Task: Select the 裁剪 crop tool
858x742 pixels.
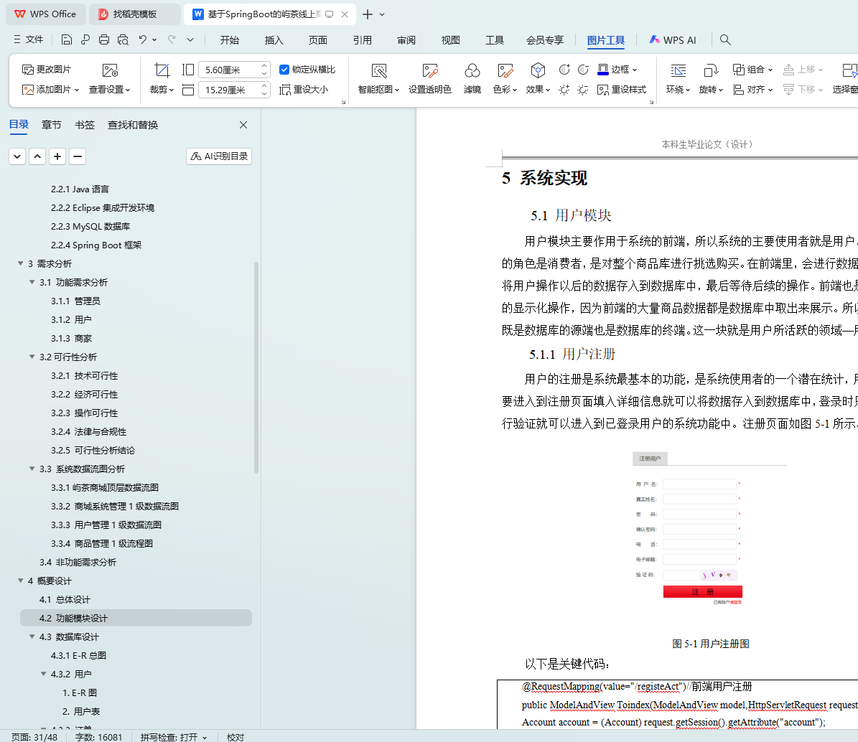Action: tap(162, 79)
